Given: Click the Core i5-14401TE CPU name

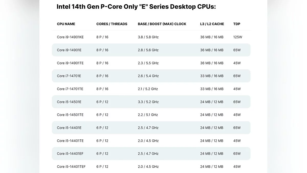Looking at the screenshot, I should click(70, 141).
